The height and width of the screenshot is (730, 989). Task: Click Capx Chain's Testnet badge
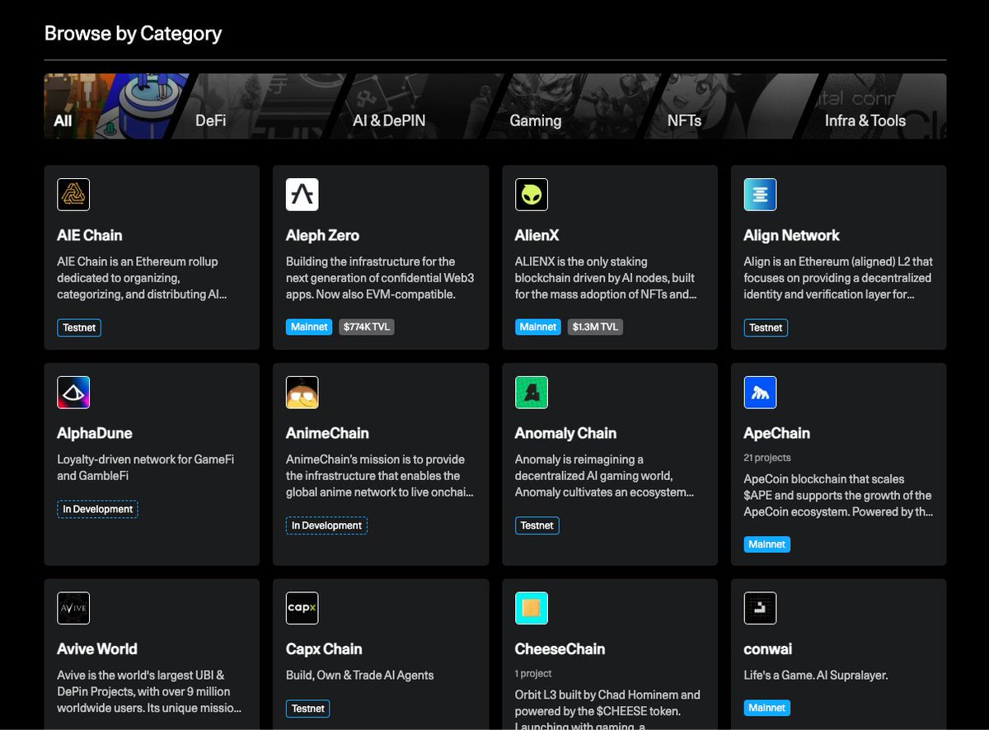tap(308, 709)
